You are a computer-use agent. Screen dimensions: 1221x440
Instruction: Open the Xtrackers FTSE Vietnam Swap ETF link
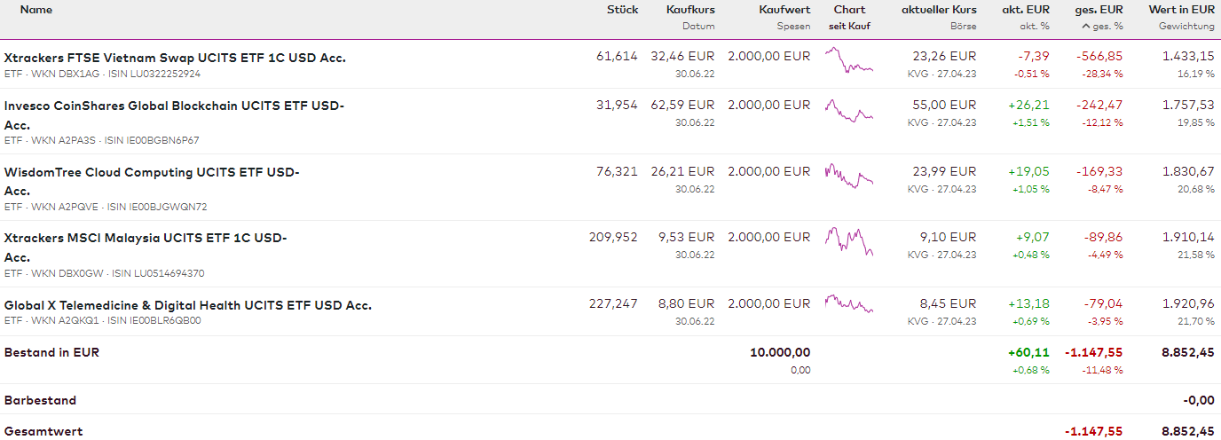click(x=175, y=58)
